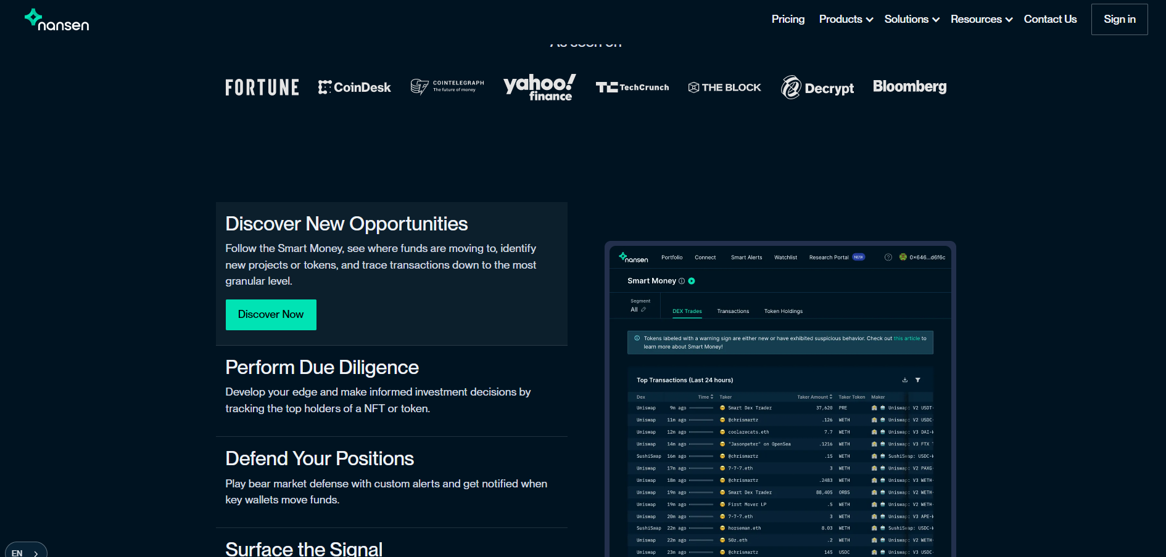Click The Block logo
This screenshot has width=1166, height=557.
click(x=725, y=87)
